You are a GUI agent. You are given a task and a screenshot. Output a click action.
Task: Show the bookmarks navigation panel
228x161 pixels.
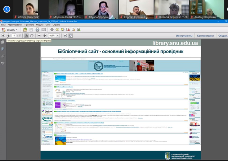[3, 49]
